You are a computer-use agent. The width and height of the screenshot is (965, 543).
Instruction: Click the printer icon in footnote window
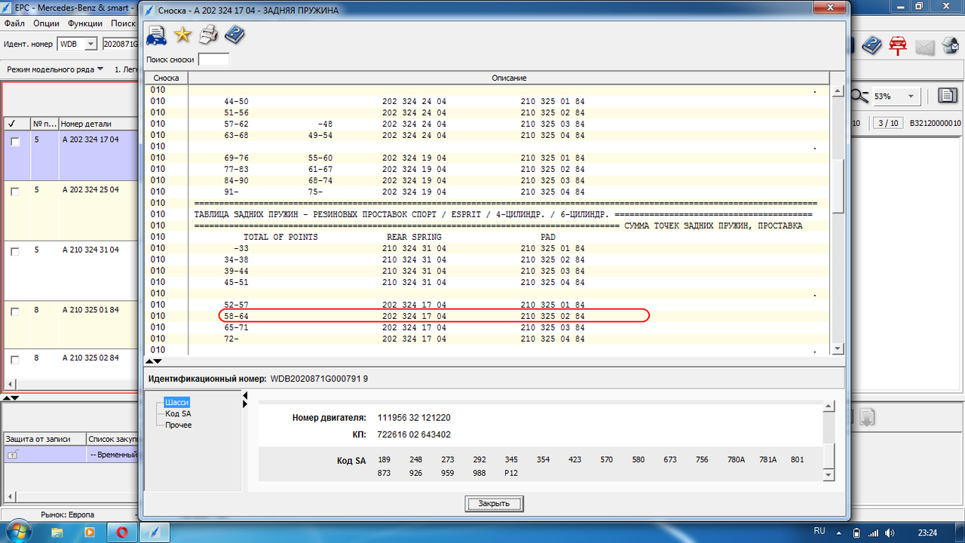(x=209, y=35)
